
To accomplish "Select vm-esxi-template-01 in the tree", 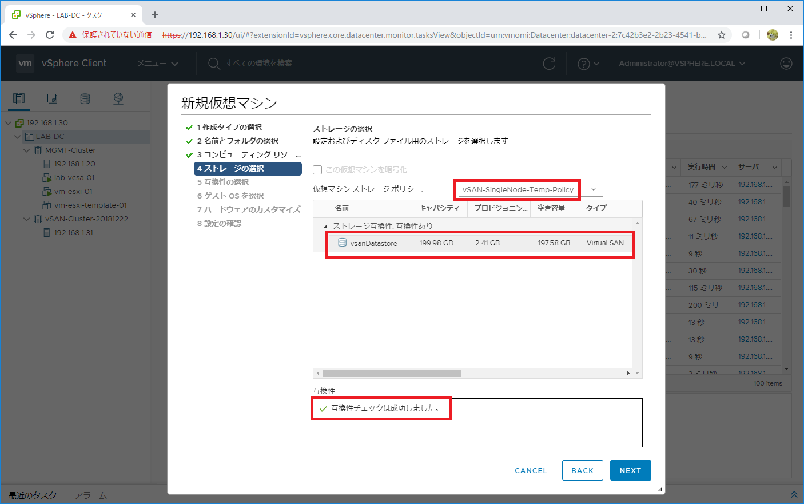I will (90, 205).
